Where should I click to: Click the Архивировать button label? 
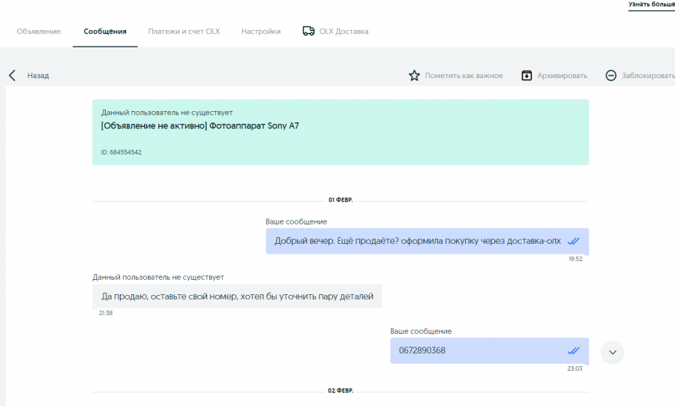point(562,76)
